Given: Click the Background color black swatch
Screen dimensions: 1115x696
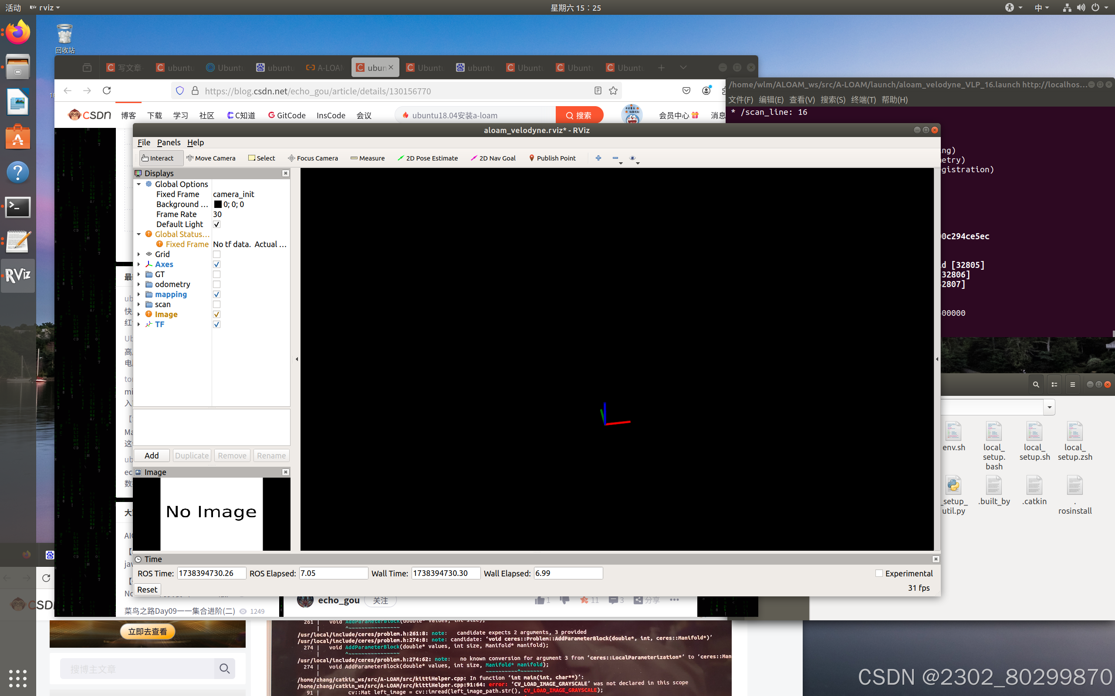Looking at the screenshot, I should [x=218, y=204].
